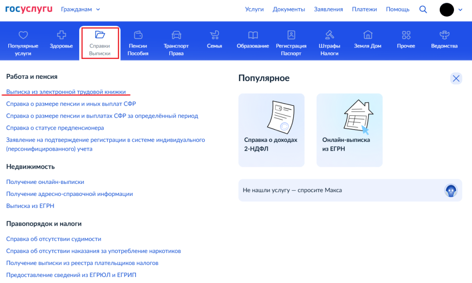Select the Справки Выписки folder tab

pos(100,43)
